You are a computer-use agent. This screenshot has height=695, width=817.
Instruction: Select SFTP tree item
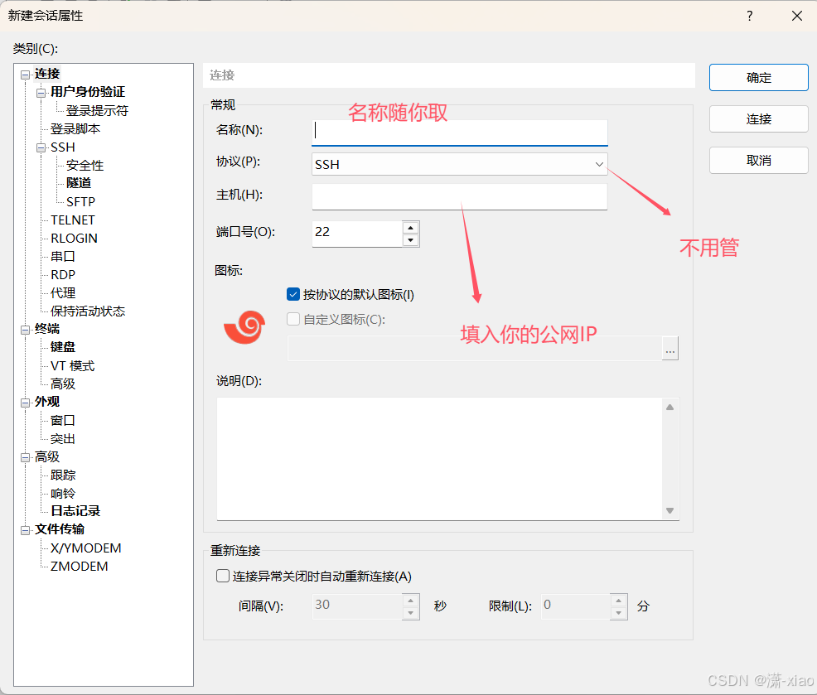coord(80,201)
